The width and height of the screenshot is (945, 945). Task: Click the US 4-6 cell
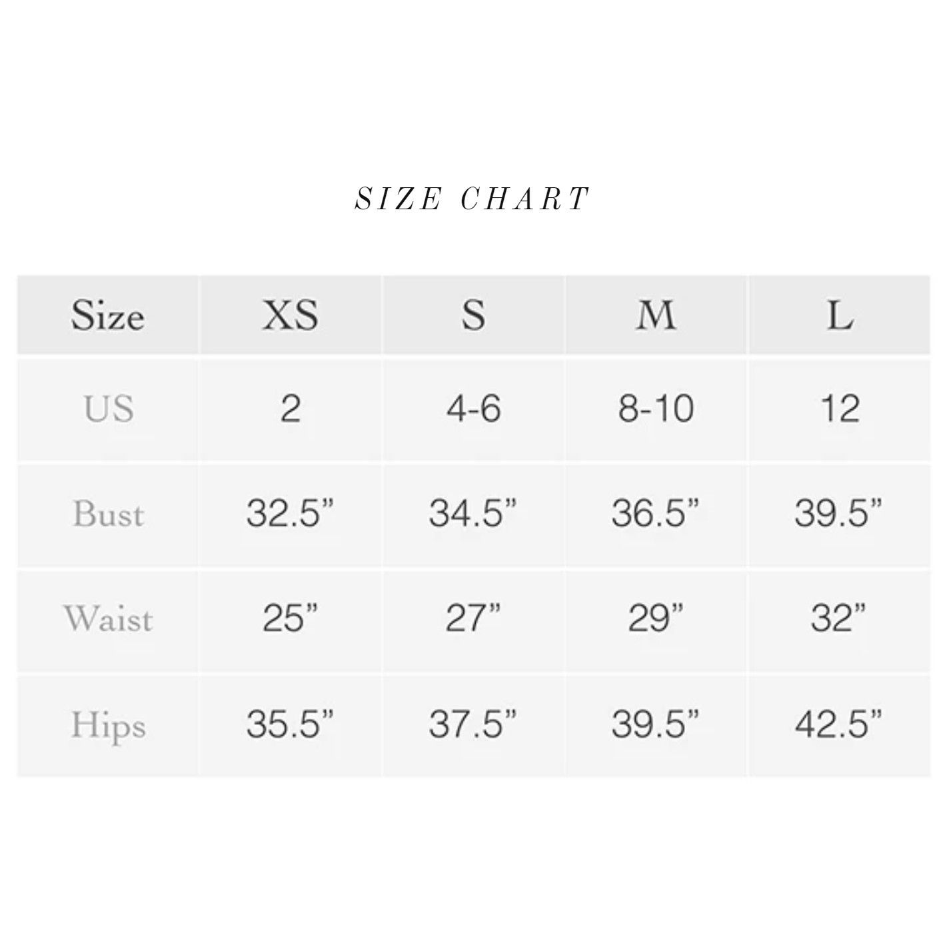[x=473, y=408]
